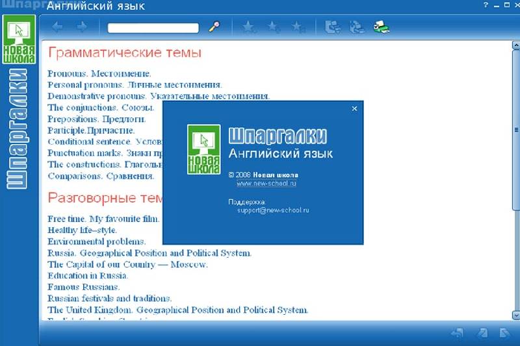Open the support@new-school.ru email link

click(273, 210)
